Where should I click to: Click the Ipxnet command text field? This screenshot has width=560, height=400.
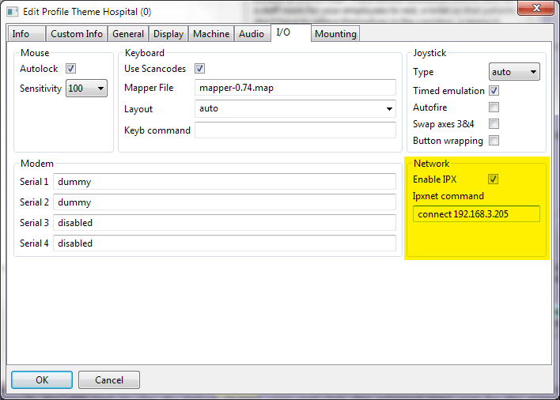click(476, 214)
